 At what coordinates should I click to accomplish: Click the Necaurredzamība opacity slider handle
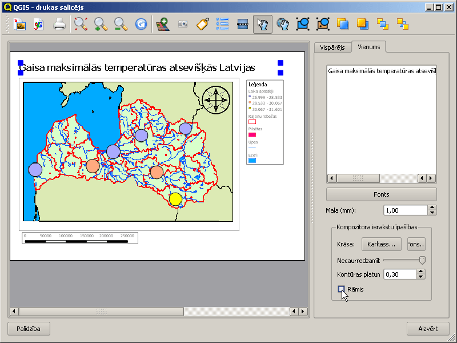[x=422, y=260]
